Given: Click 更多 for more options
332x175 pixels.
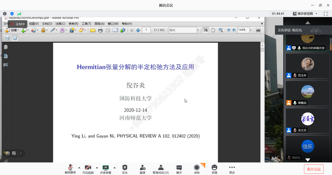Looking at the screenshot, I should pos(232,169).
